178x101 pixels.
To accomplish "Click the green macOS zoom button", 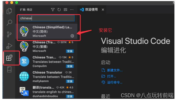I will click(16, 2).
